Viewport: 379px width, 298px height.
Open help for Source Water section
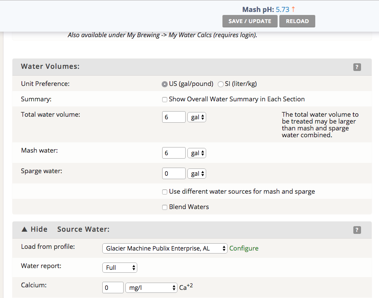pyautogui.click(x=357, y=230)
